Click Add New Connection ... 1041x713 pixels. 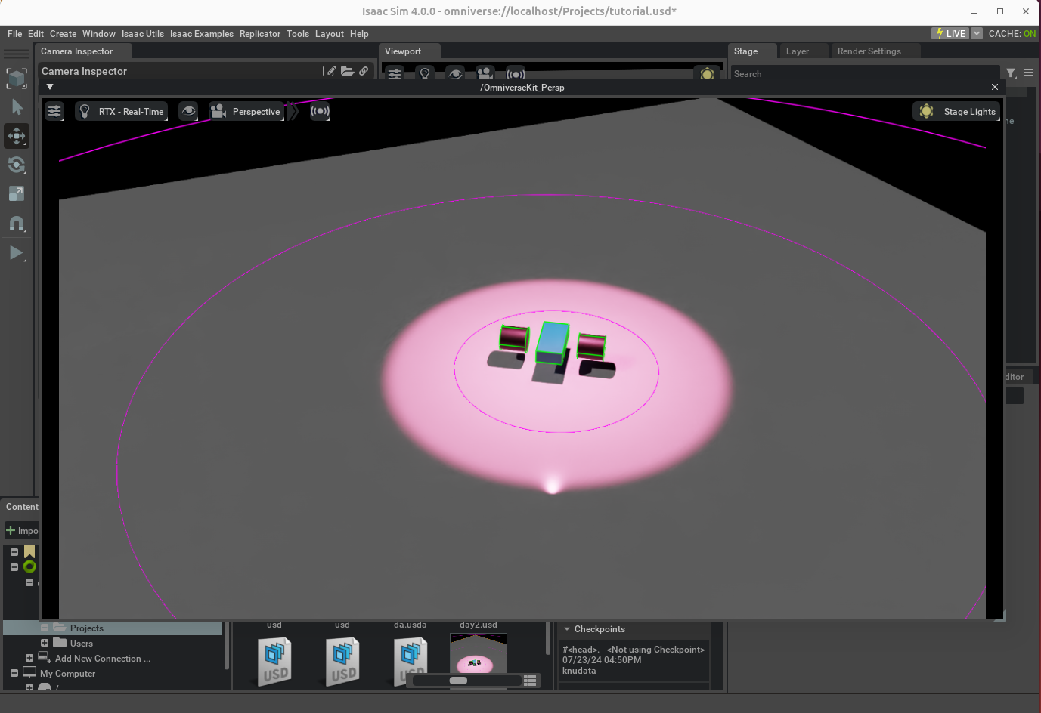tap(102, 659)
